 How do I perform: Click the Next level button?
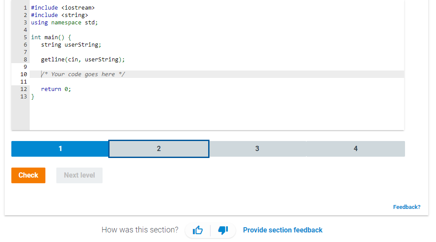79,175
